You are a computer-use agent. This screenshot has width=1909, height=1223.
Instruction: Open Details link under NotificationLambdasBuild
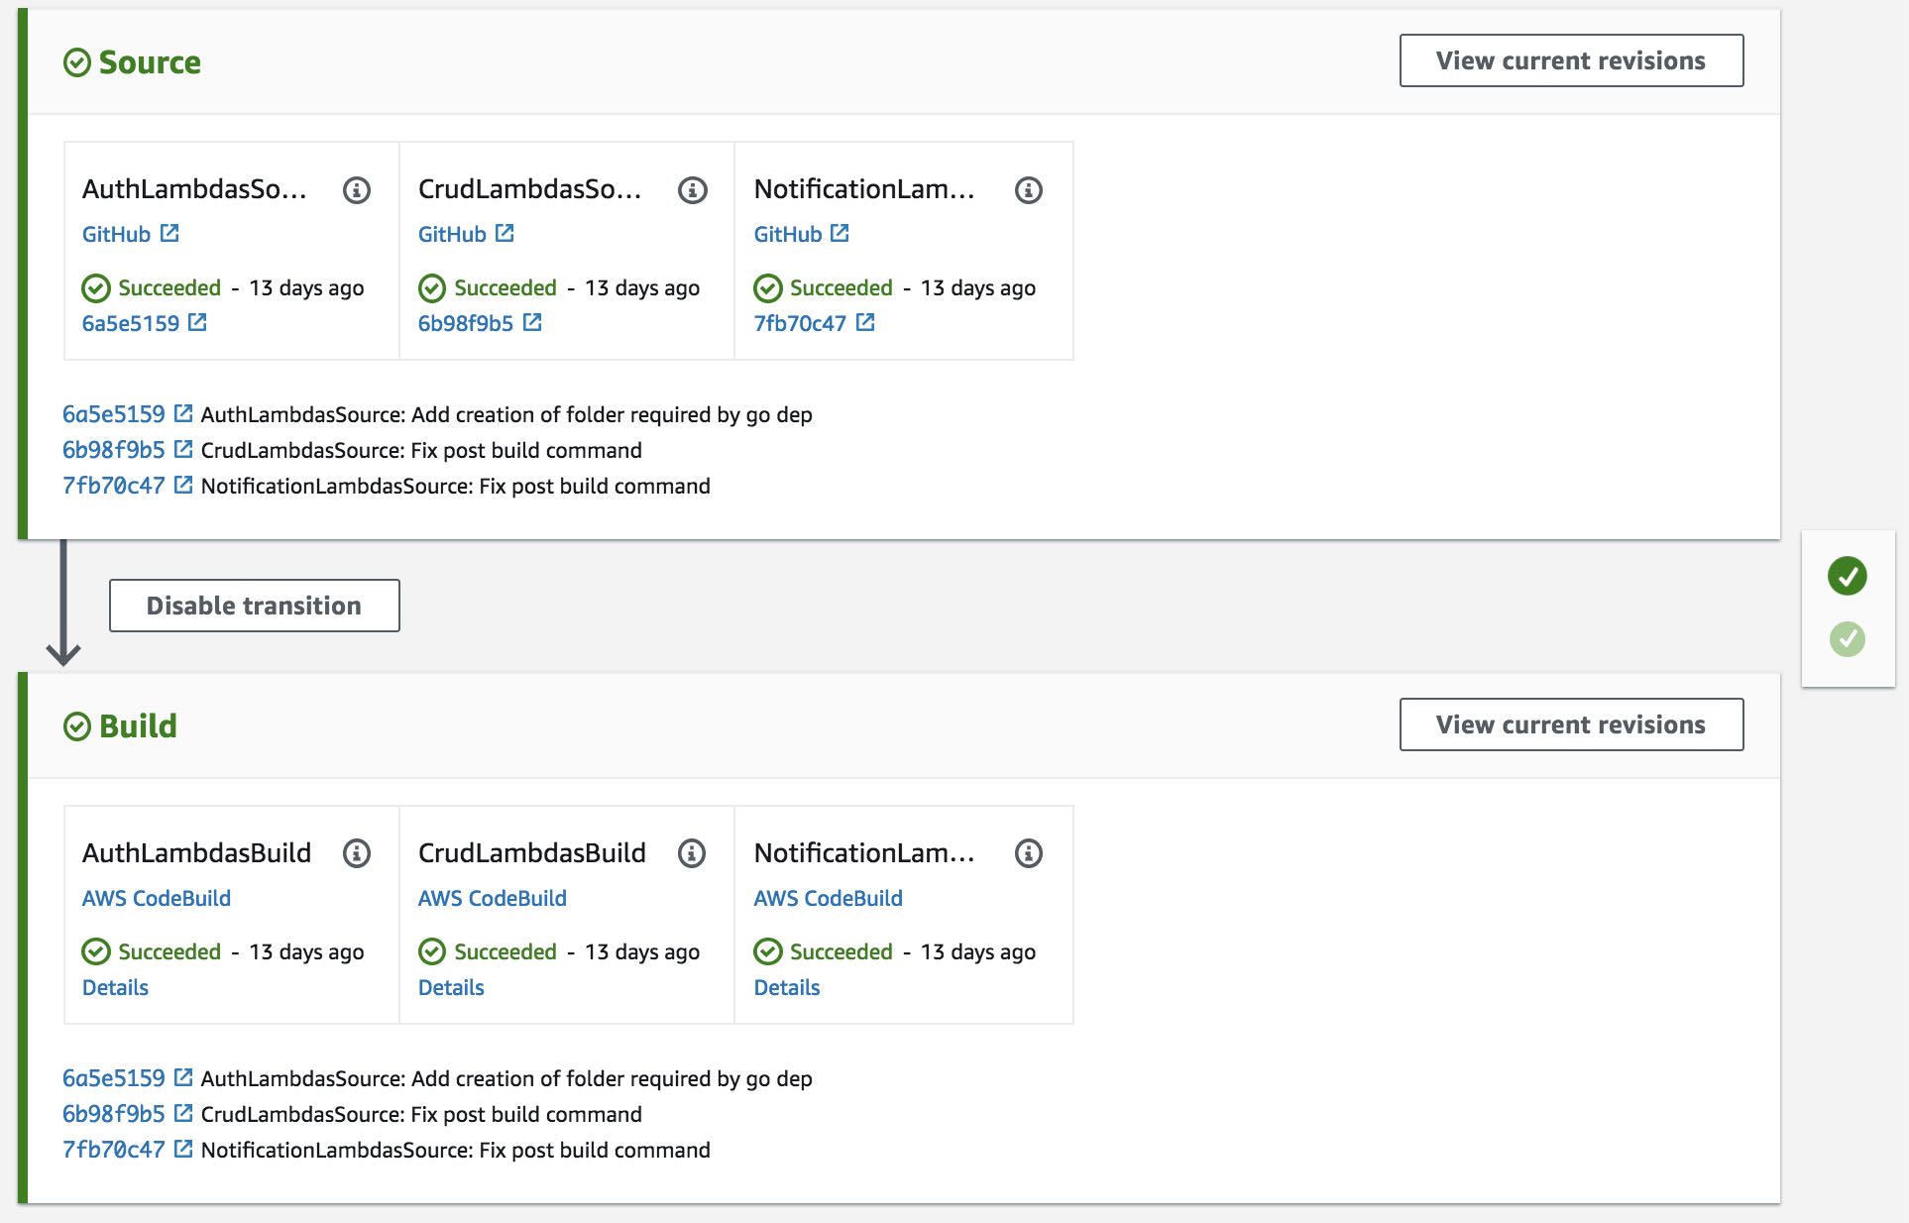786,988
